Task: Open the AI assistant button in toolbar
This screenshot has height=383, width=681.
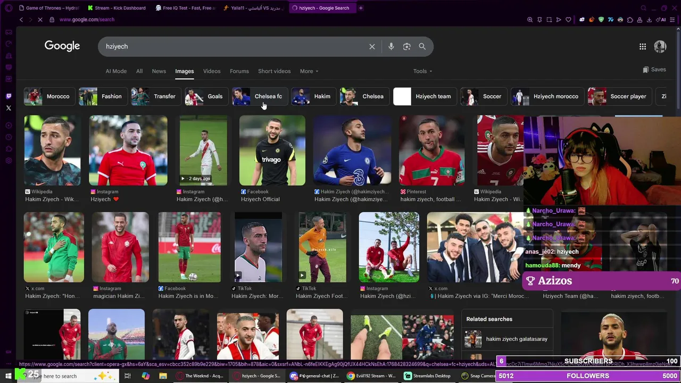Action: coord(662,20)
